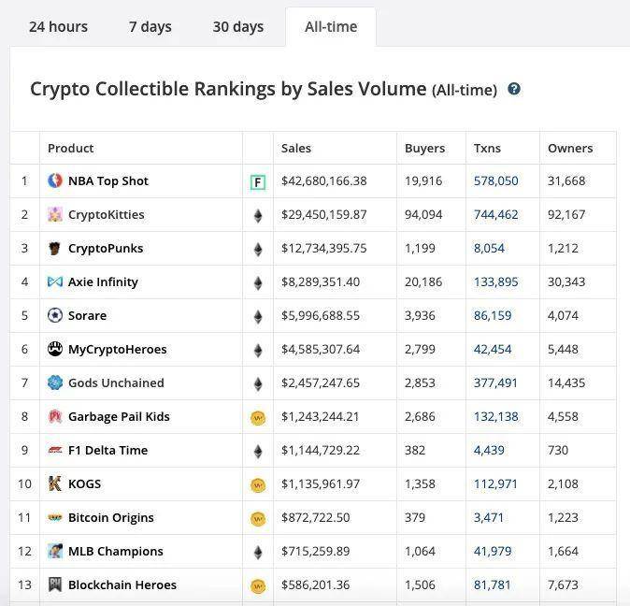Open the MyCryptoHeroes product link

[118, 350]
